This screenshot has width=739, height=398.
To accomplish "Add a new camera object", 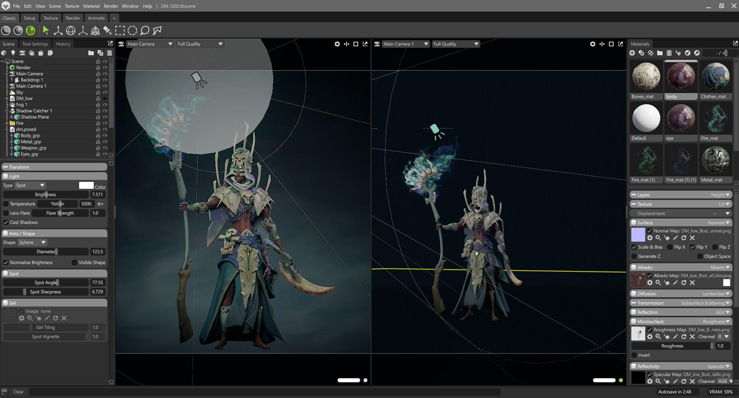I will [x=22, y=53].
